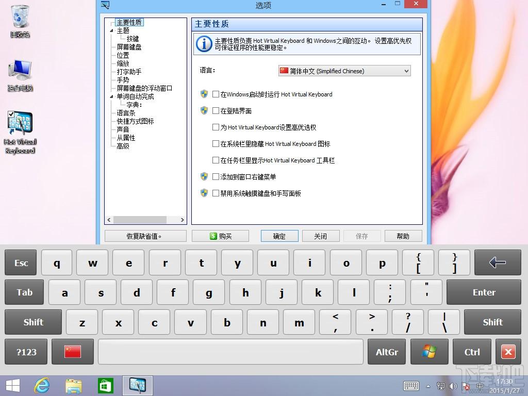
Task: Click the touch keyboard tray icon
Action: (x=411, y=386)
